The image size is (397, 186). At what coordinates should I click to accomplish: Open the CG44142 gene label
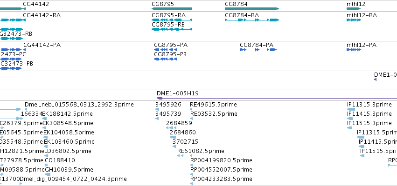tap(36, 4)
